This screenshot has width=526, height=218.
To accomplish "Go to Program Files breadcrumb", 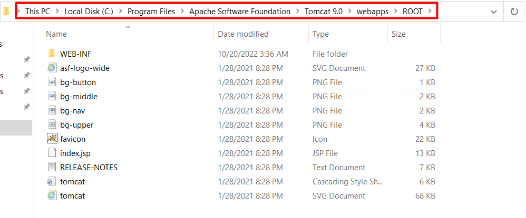I will (151, 12).
